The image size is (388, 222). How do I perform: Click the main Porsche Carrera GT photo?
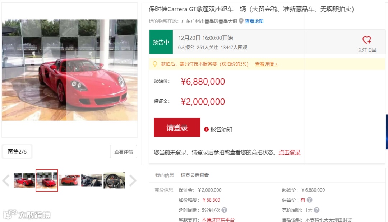click(70, 70)
